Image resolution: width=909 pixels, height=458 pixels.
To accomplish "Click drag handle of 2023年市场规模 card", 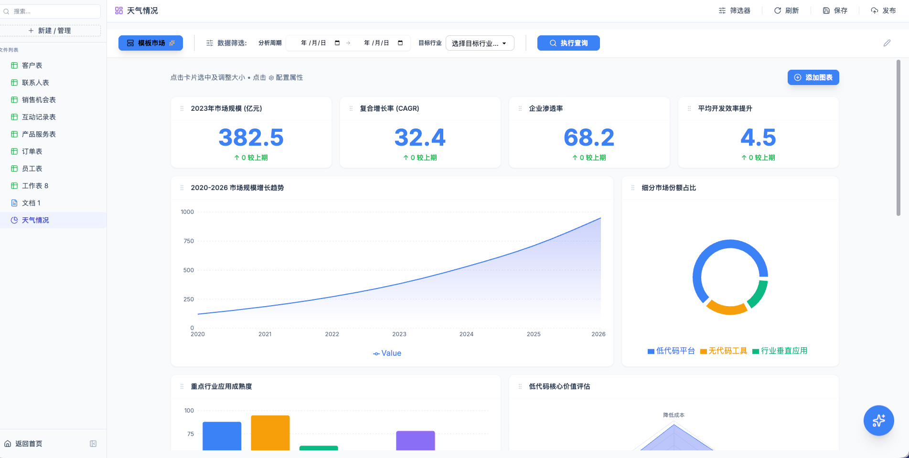I will click(182, 108).
